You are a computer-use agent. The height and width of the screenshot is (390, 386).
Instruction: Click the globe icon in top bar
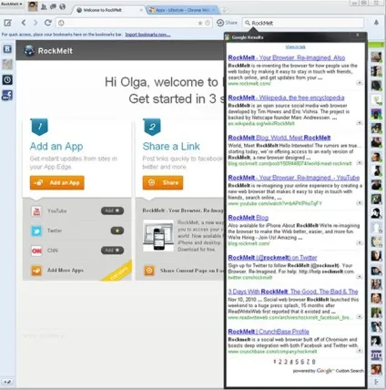point(63,6)
